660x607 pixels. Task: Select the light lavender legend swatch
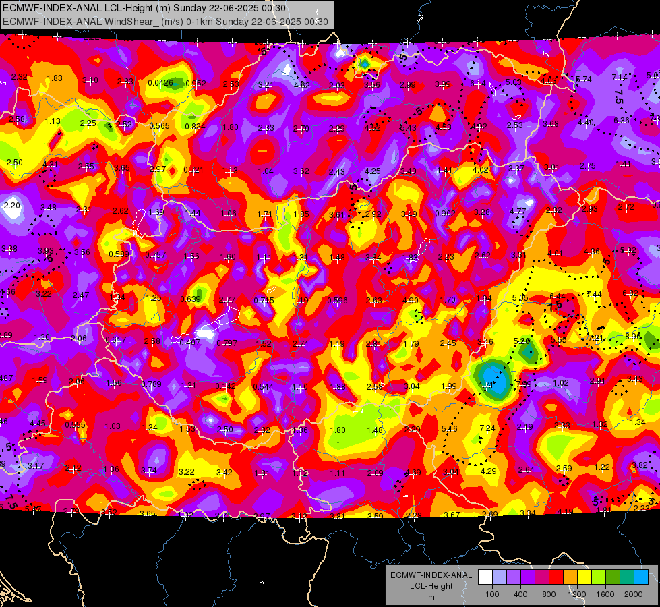click(500, 577)
